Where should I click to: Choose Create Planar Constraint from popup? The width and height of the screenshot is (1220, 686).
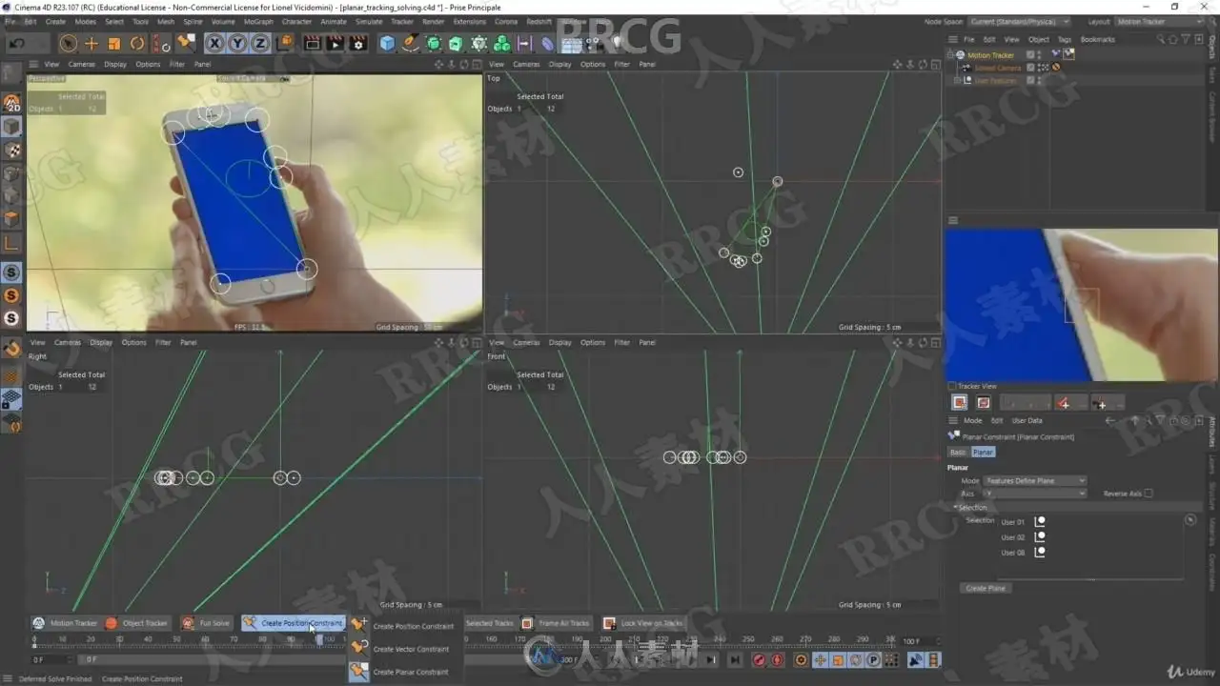(401, 672)
